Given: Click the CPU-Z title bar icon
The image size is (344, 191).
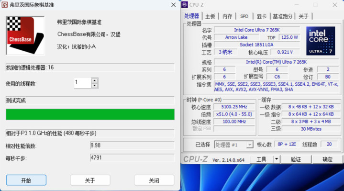Looking at the screenshot, I should 185,5.
